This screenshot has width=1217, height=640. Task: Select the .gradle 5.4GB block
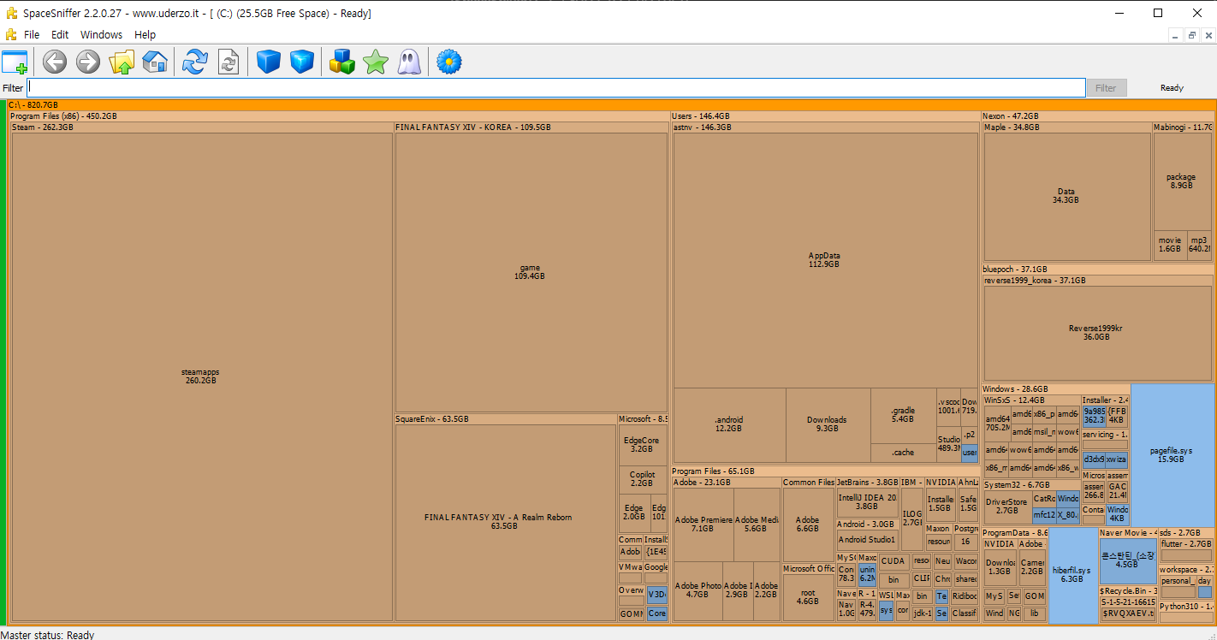(x=903, y=415)
